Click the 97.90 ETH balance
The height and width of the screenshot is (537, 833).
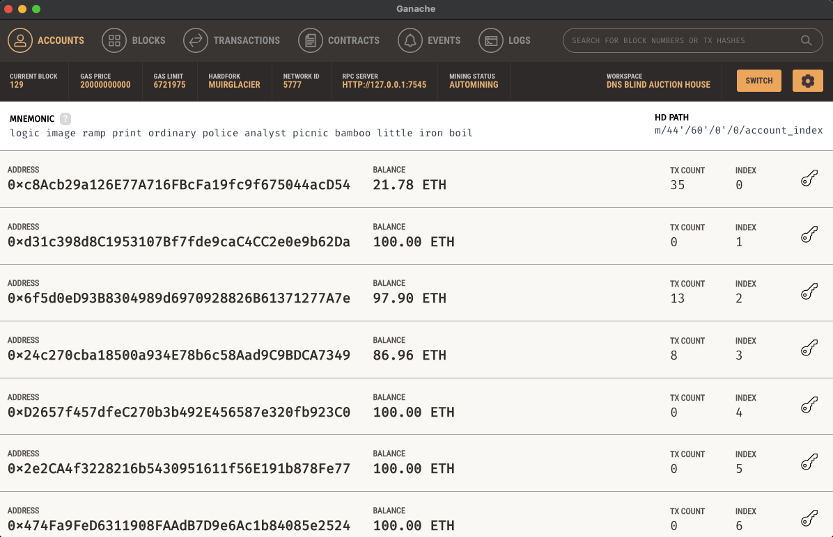pos(410,298)
